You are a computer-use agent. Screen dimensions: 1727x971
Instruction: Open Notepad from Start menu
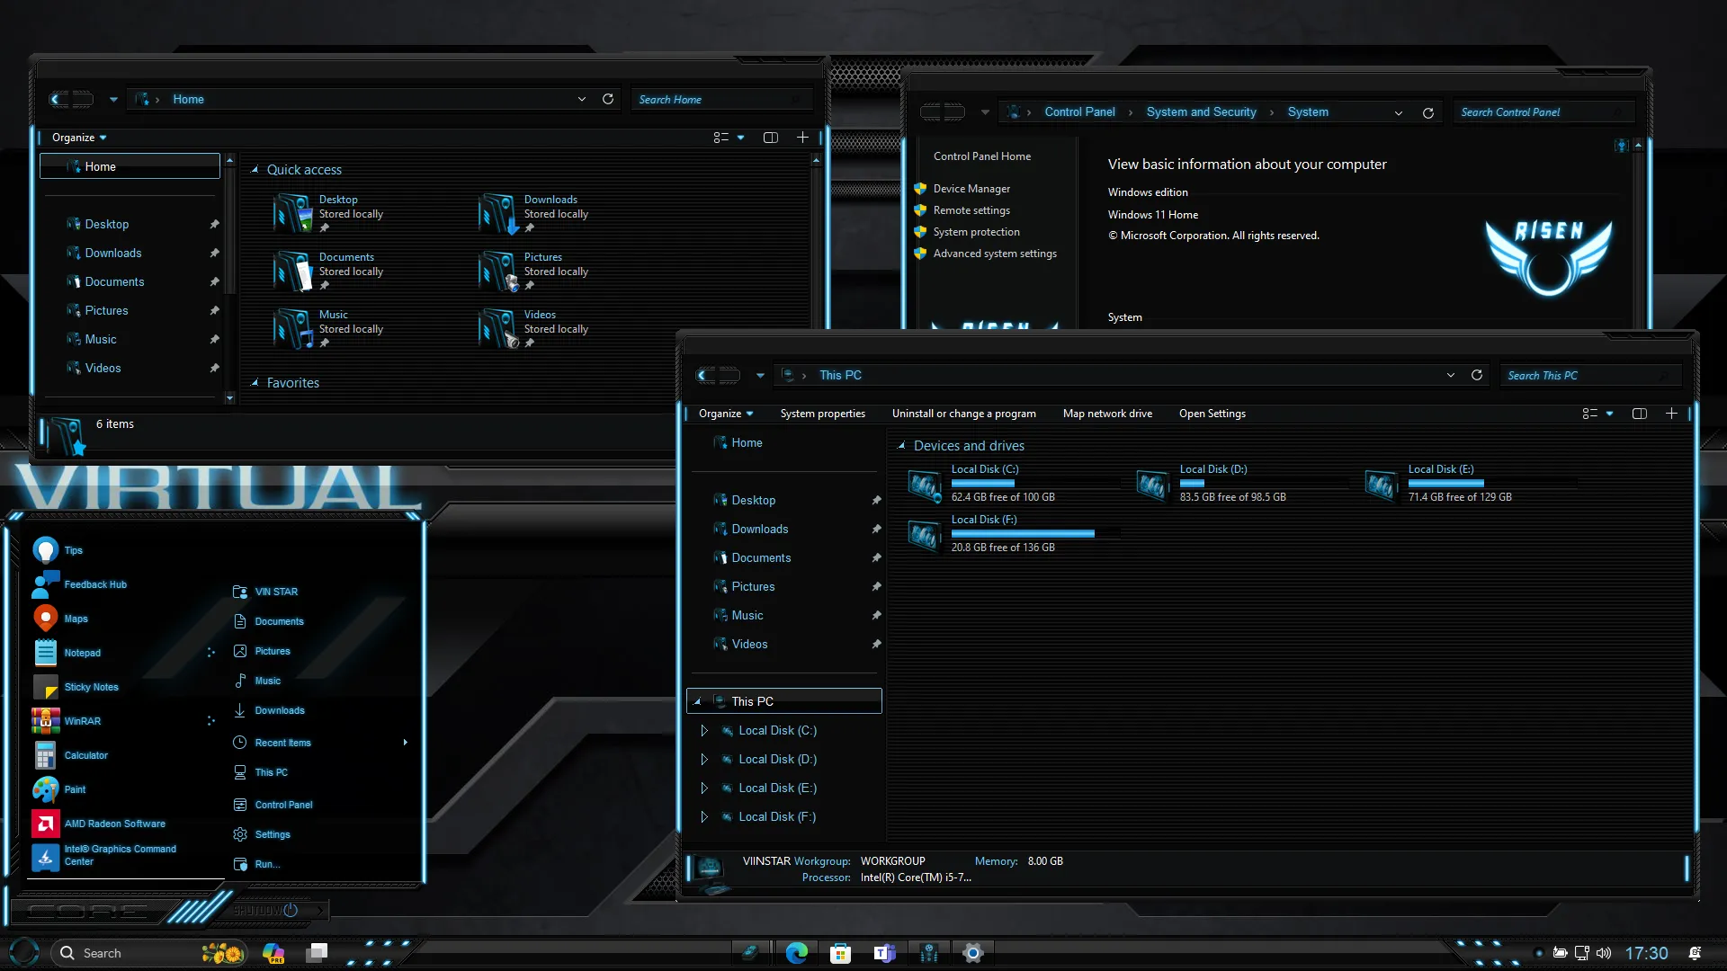click(46, 653)
